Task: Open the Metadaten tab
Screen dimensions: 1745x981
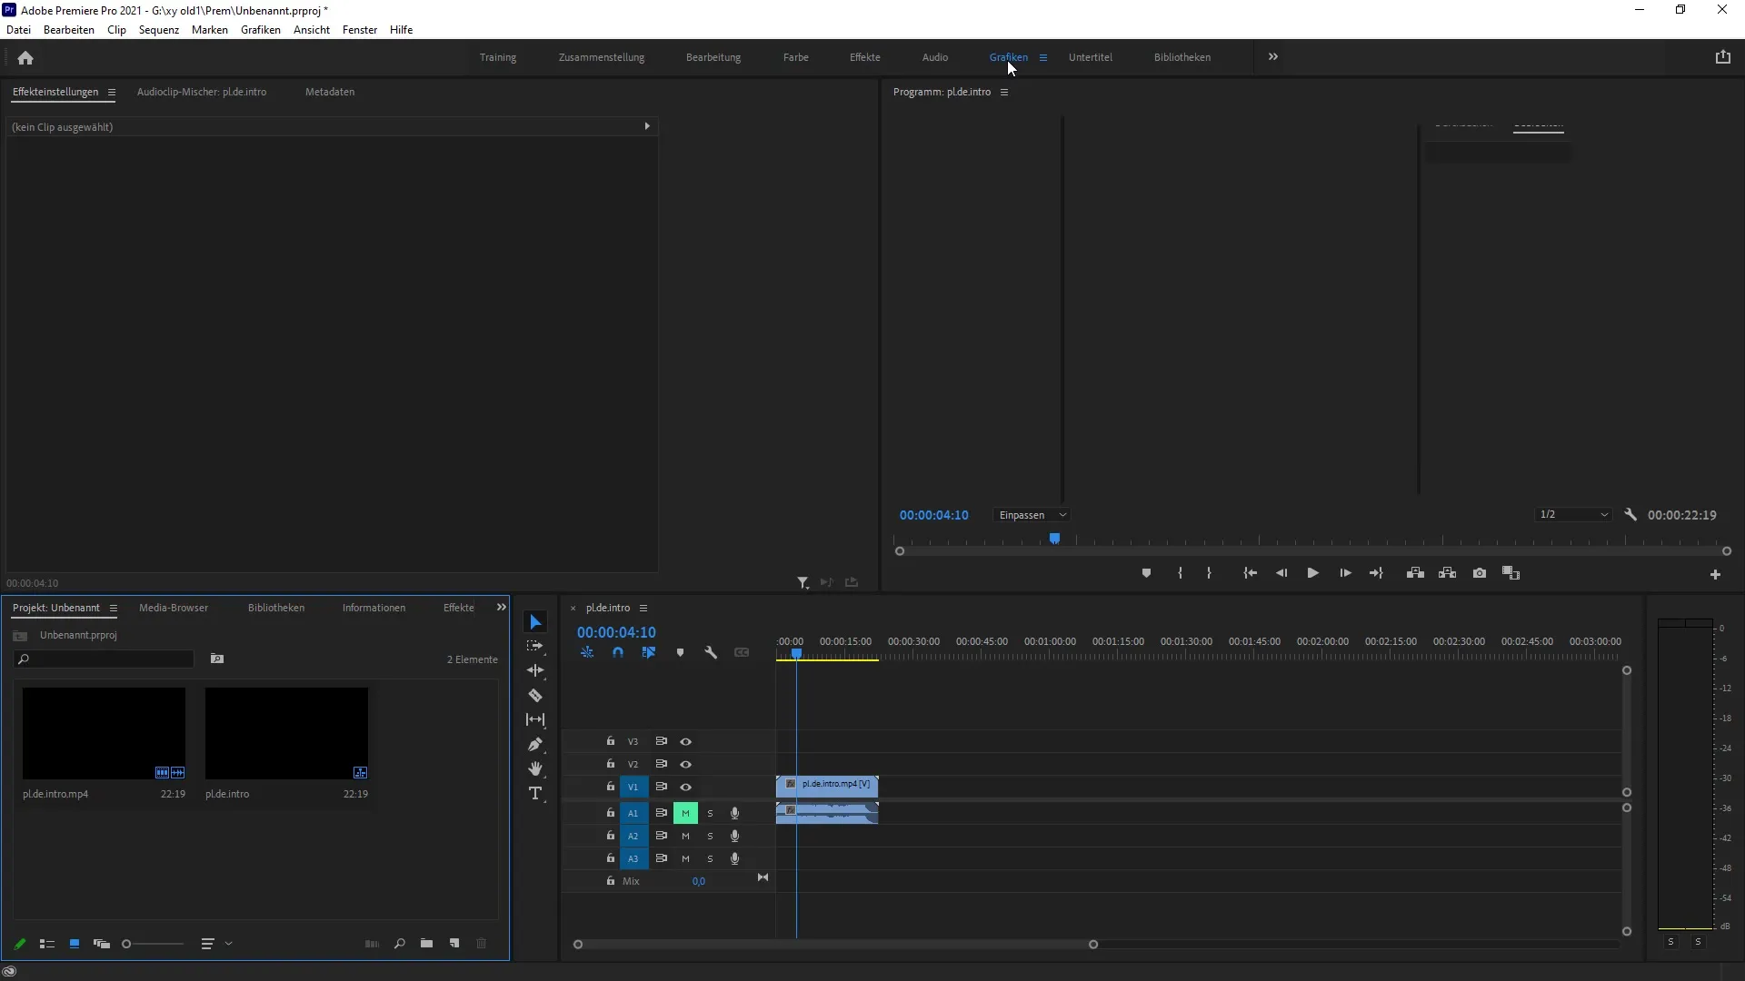Action: [330, 92]
